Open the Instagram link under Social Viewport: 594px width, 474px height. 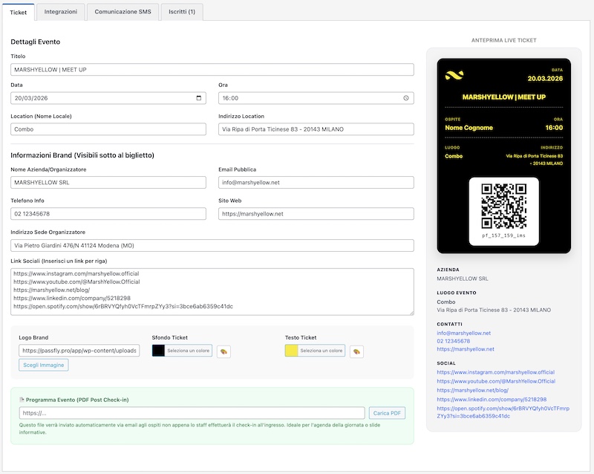click(495, 372)
